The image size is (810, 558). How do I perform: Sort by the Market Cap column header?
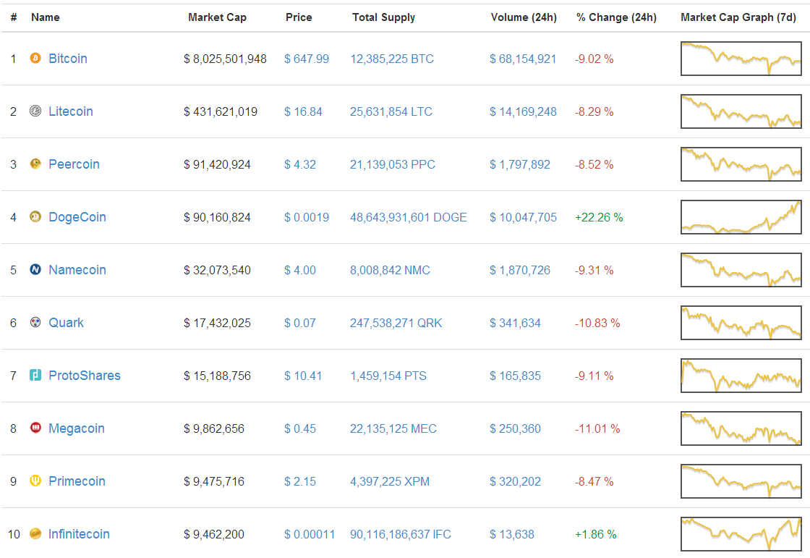point(218,17)
